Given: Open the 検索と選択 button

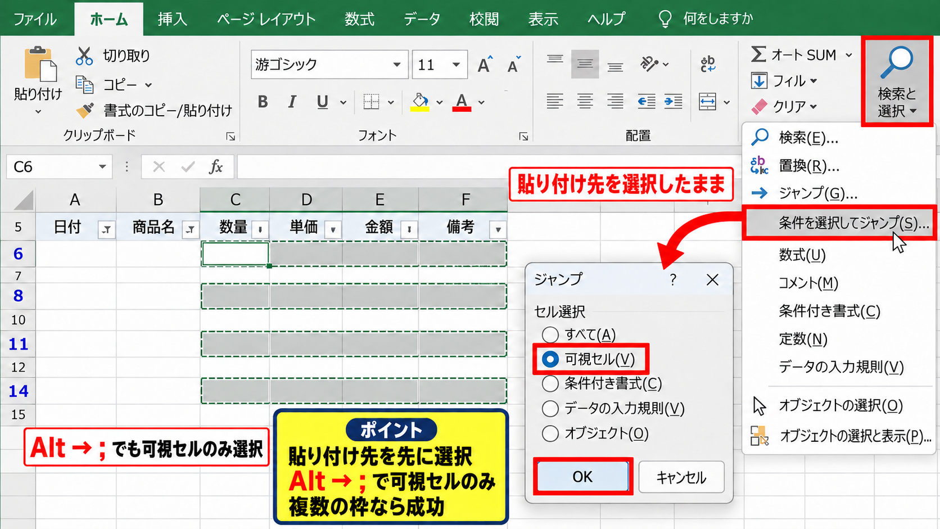Looking at the screenshot, I should click(x=897, y=81).
